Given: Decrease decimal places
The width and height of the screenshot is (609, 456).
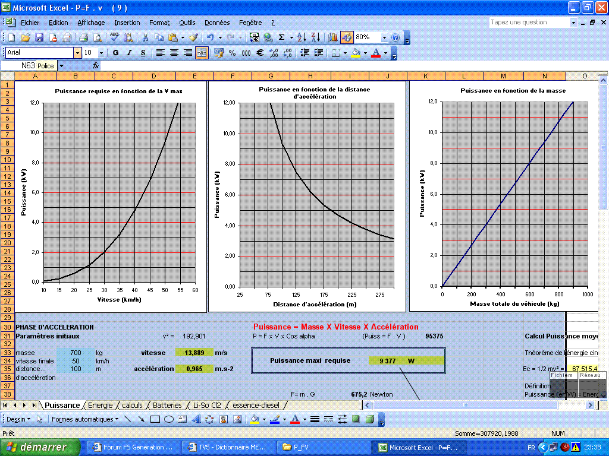Looking at the screenshot, I should pos(287,53).
